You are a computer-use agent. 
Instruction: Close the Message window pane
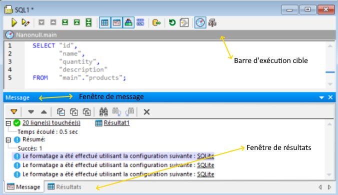coord(330,97)
